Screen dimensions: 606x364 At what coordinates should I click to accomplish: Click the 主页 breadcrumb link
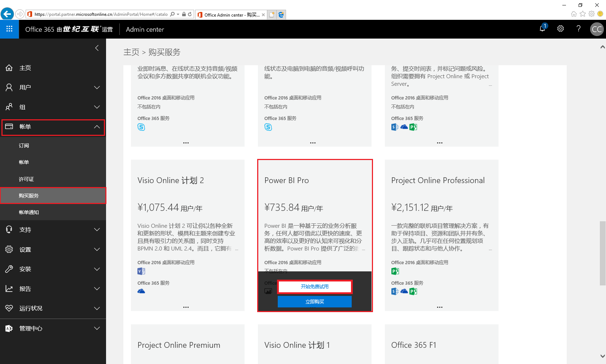131,52
